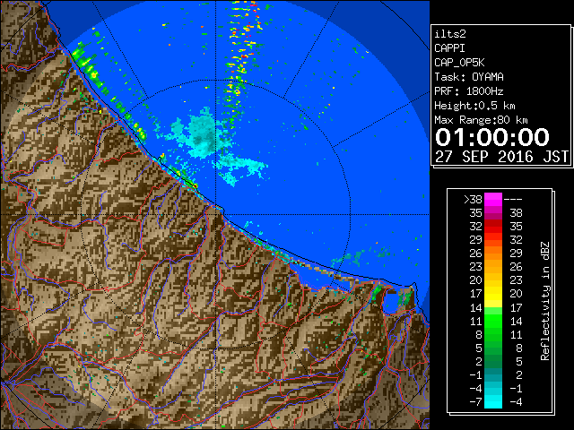
Task: Select the 'Task: OYAMA' line
Action: point(469,77)
